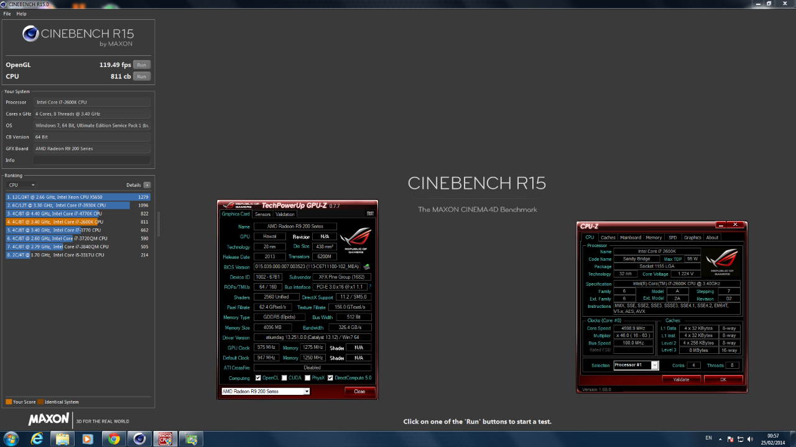Select the CPU tab in CPU-Z
The width and height of the screenshot is (796, 447).
click(590, 237)
